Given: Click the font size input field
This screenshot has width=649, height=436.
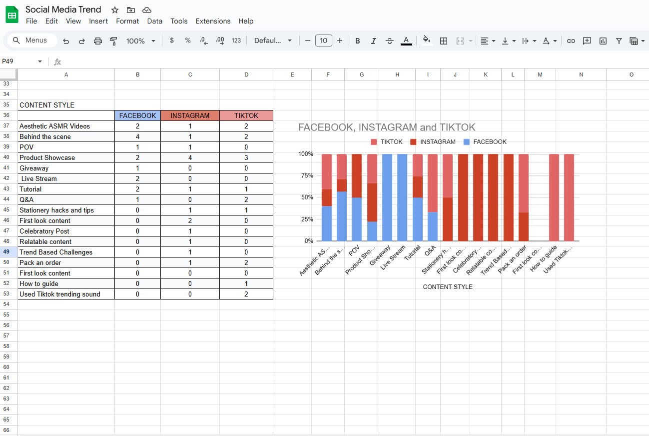Looking at the screenshot, I should (x=324, y=40).
